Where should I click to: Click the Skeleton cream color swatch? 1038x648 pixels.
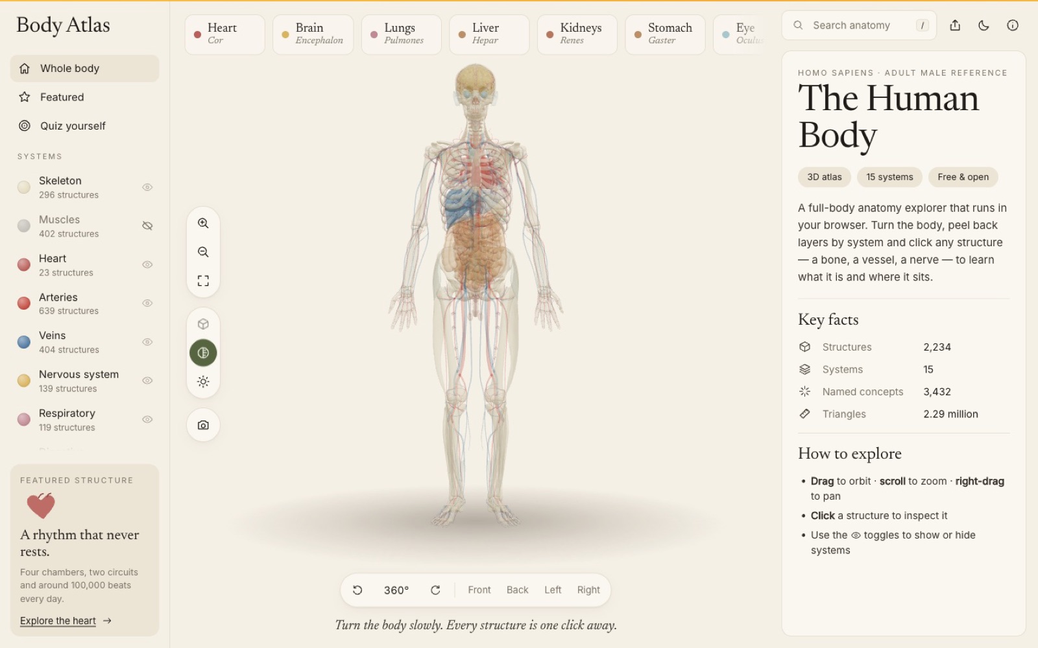click(24, 187)
